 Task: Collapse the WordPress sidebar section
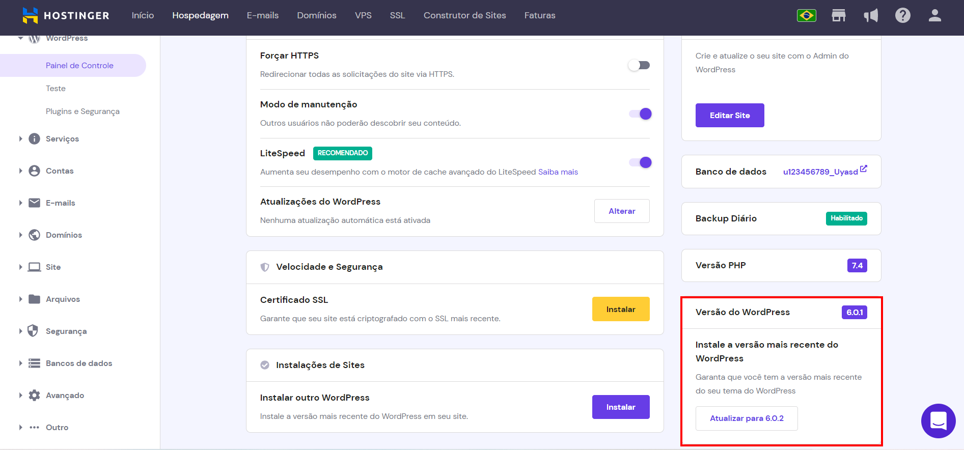[x=20, y=38]
